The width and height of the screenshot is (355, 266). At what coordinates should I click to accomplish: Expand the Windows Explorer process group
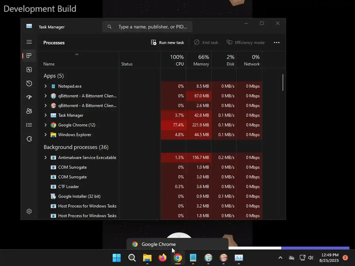[45, 135]
